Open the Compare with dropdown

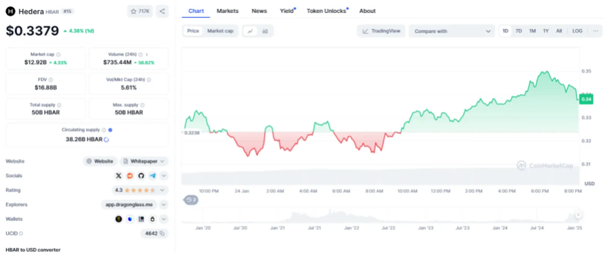pos(452,31)
